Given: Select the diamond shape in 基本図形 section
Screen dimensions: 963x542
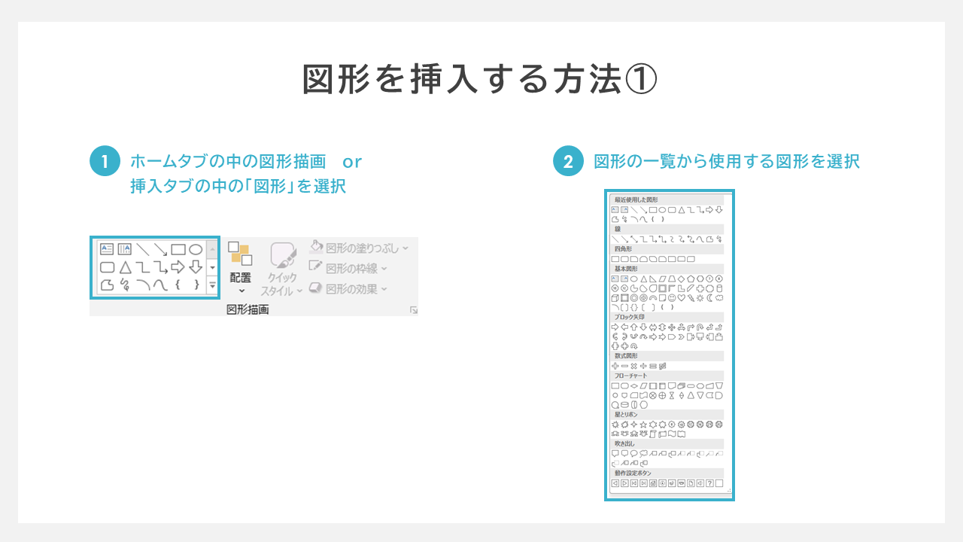Looking at the screenshot, I should pos(681,279).
